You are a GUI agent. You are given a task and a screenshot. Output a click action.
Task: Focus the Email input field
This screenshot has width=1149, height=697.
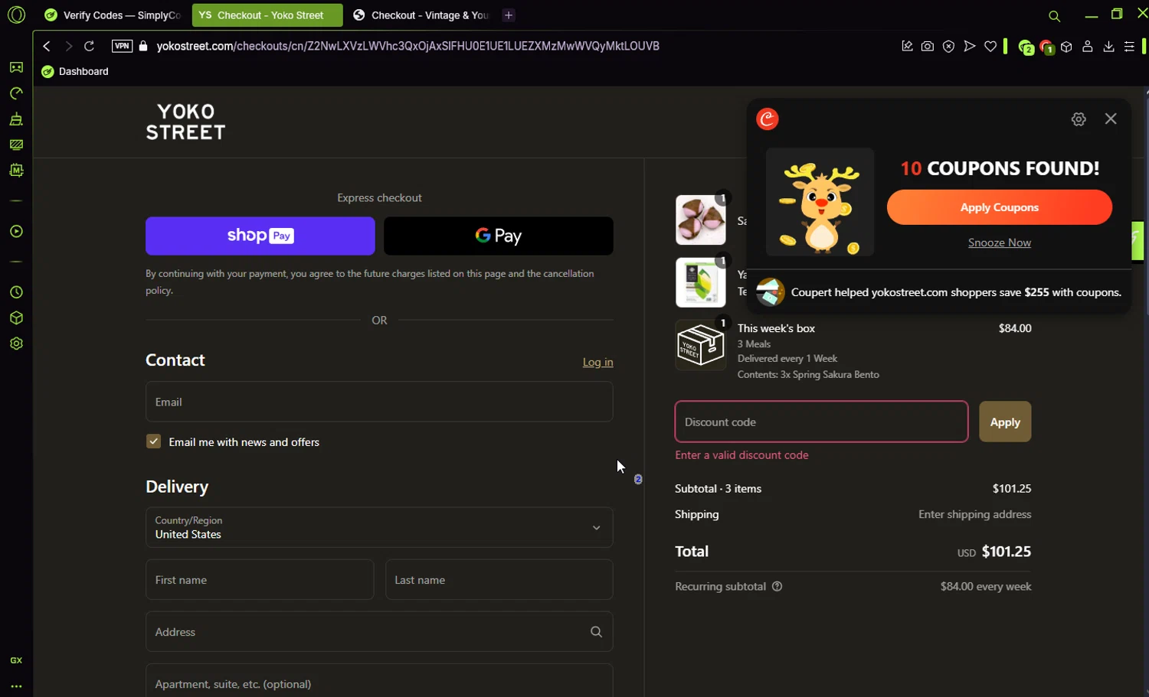tap(379, 402)
